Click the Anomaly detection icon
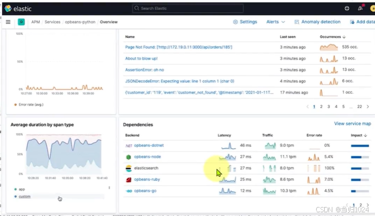This screenshot has width=375, height=216. click(x=297, y=22)
